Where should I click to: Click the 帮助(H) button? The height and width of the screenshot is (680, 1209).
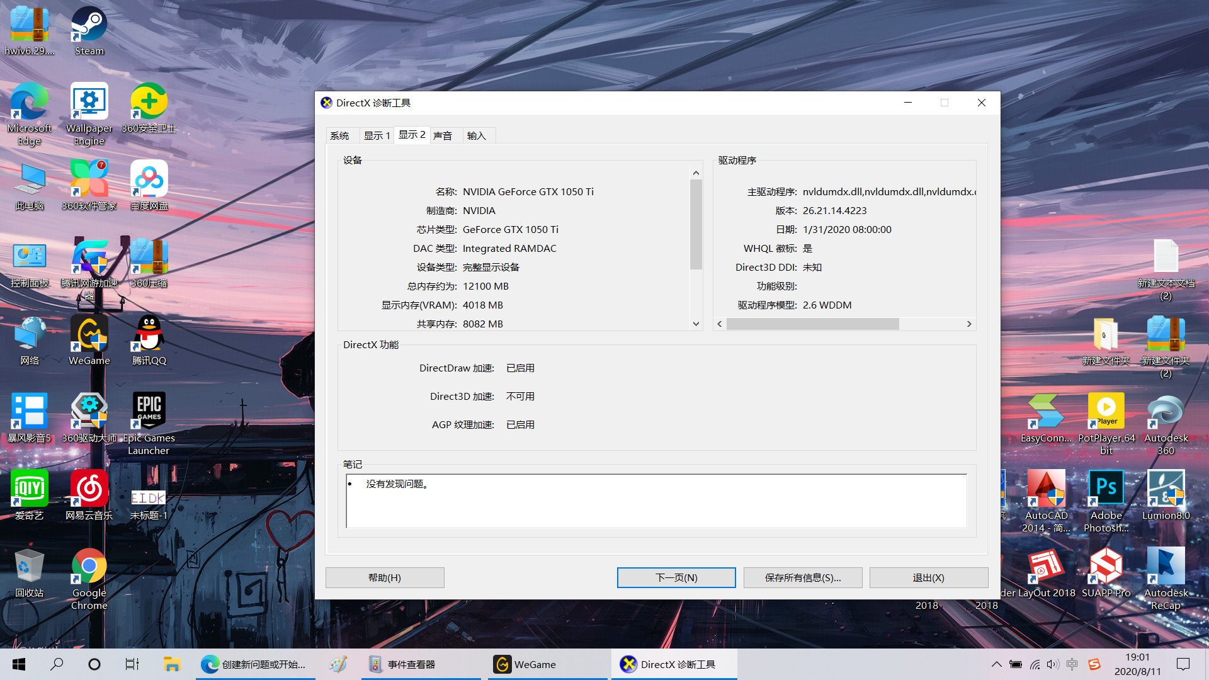tap(385, 577)
